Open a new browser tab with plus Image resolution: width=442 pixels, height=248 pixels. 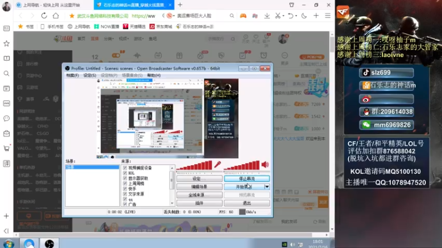click(x=180, y=5)
